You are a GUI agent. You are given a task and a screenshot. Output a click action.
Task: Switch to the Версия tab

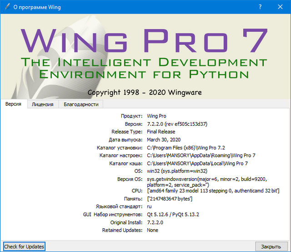(14, 104)
